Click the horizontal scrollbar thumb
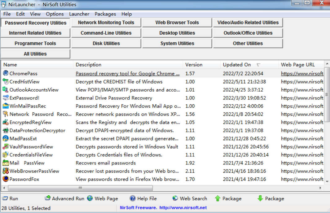Image resolution: width=330 pixels, height=213 pixels. click(x=80, y=188)
